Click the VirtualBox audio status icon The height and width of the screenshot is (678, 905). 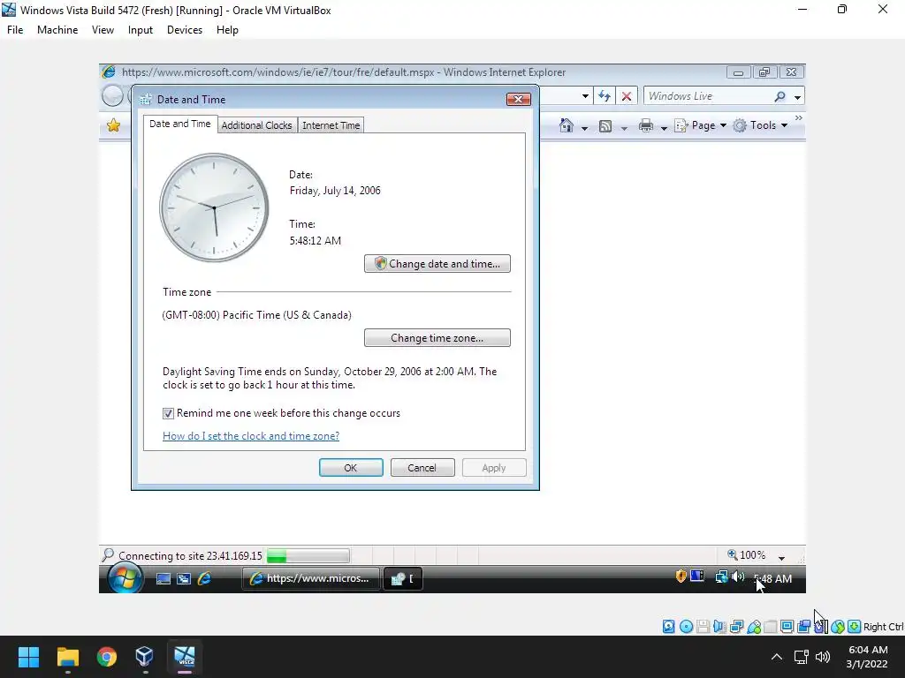pos(719,627)
